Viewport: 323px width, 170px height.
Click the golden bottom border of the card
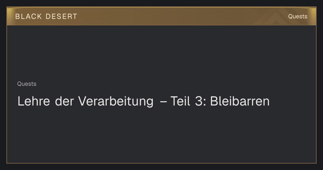point(161,163)
